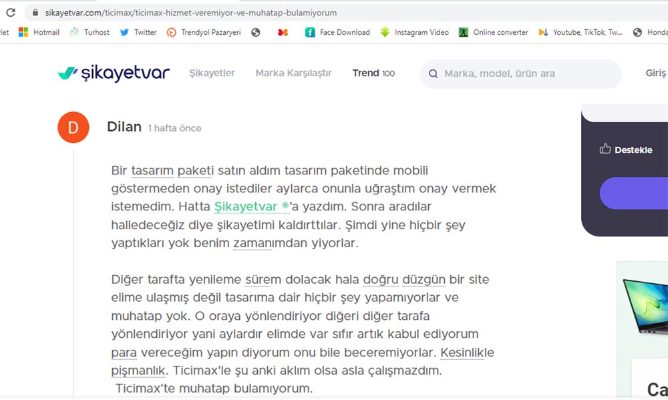668x400 pixels.
Task: Click the Giriş link in the header
Action: point(655,73)
